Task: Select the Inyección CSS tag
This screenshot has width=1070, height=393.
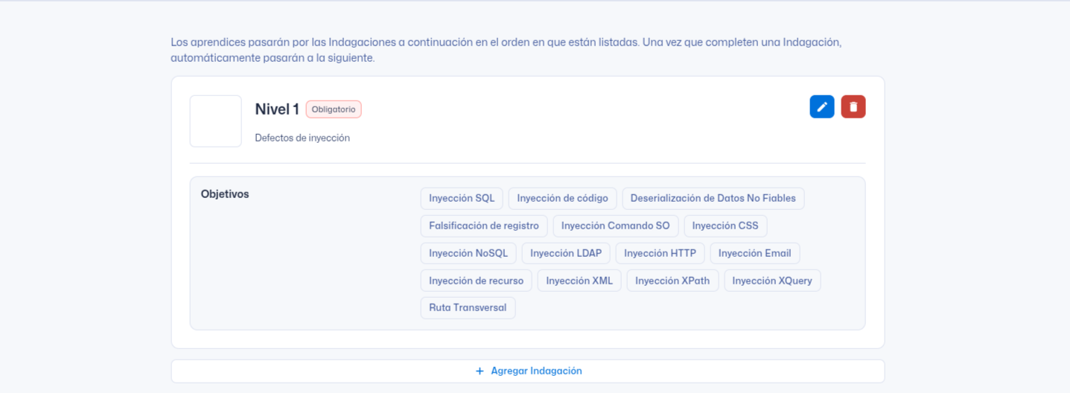Action: pyautogui.click(x=725, y=226)
